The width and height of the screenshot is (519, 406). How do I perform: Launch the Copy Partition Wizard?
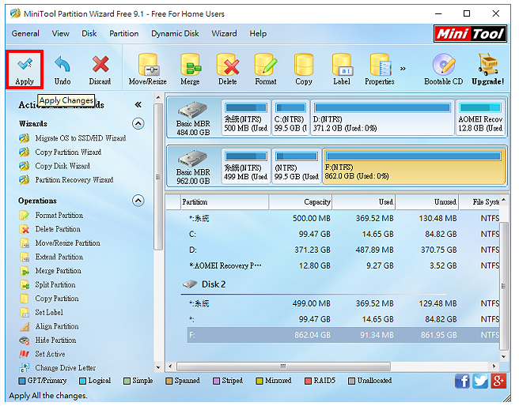tap(60, 152)
